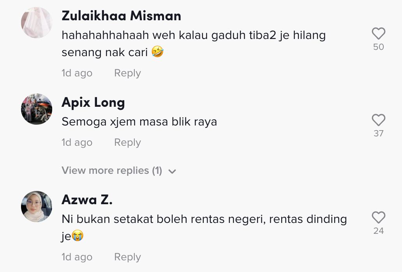Open Zulaikhaa Misman's profile picture
The width and height of the screenshot is (402, 272).
[x=37, y=23]
